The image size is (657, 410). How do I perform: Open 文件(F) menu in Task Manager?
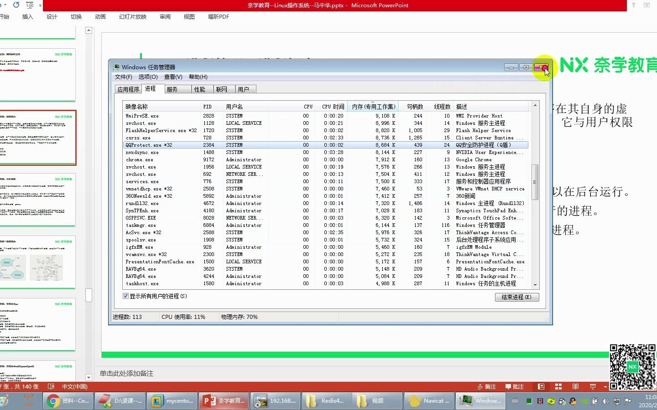click(124, 77)
